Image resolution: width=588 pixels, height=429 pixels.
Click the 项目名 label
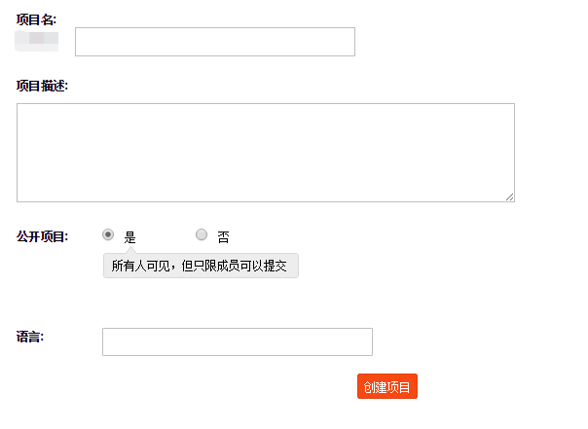pyautogui.click(x=36, y=19)
